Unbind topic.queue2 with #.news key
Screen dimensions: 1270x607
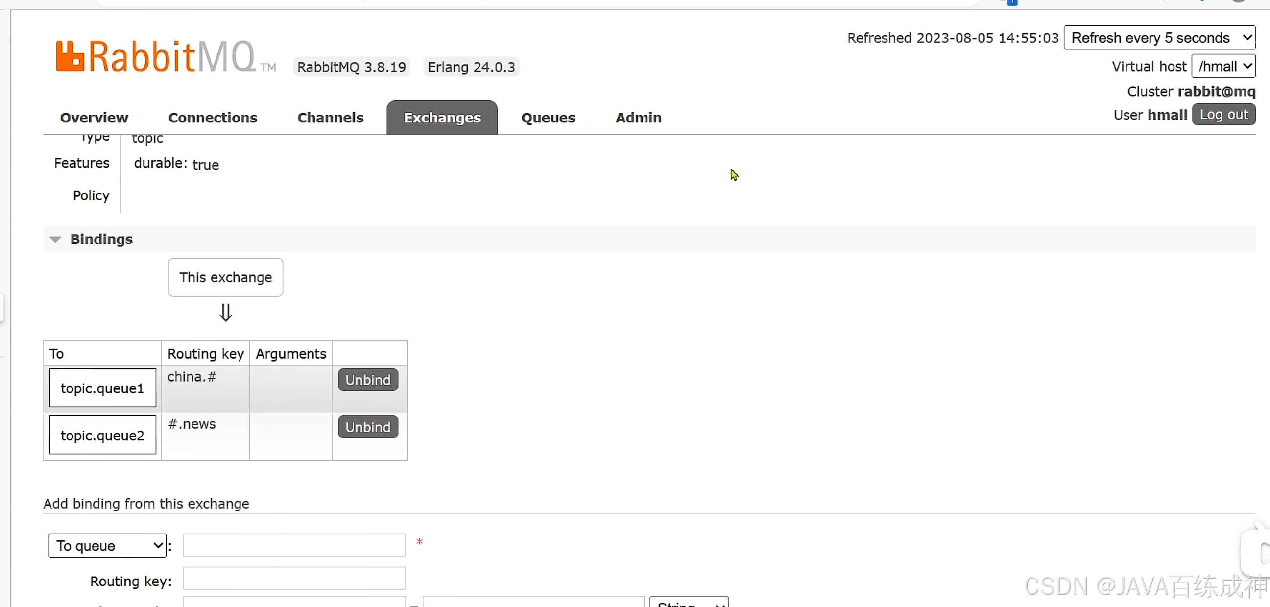(x=368, y=427)
